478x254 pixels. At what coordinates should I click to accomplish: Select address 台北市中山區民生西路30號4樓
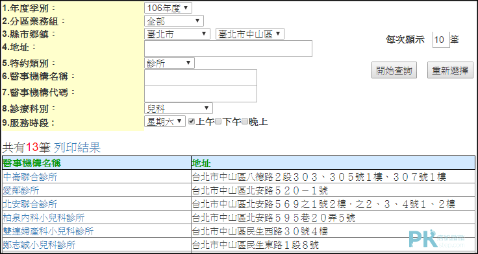click(260, 231)
